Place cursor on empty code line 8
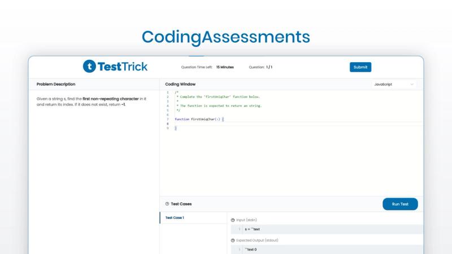Image resolution: width=452 pixels, height=254 pixels. (298, 124)
